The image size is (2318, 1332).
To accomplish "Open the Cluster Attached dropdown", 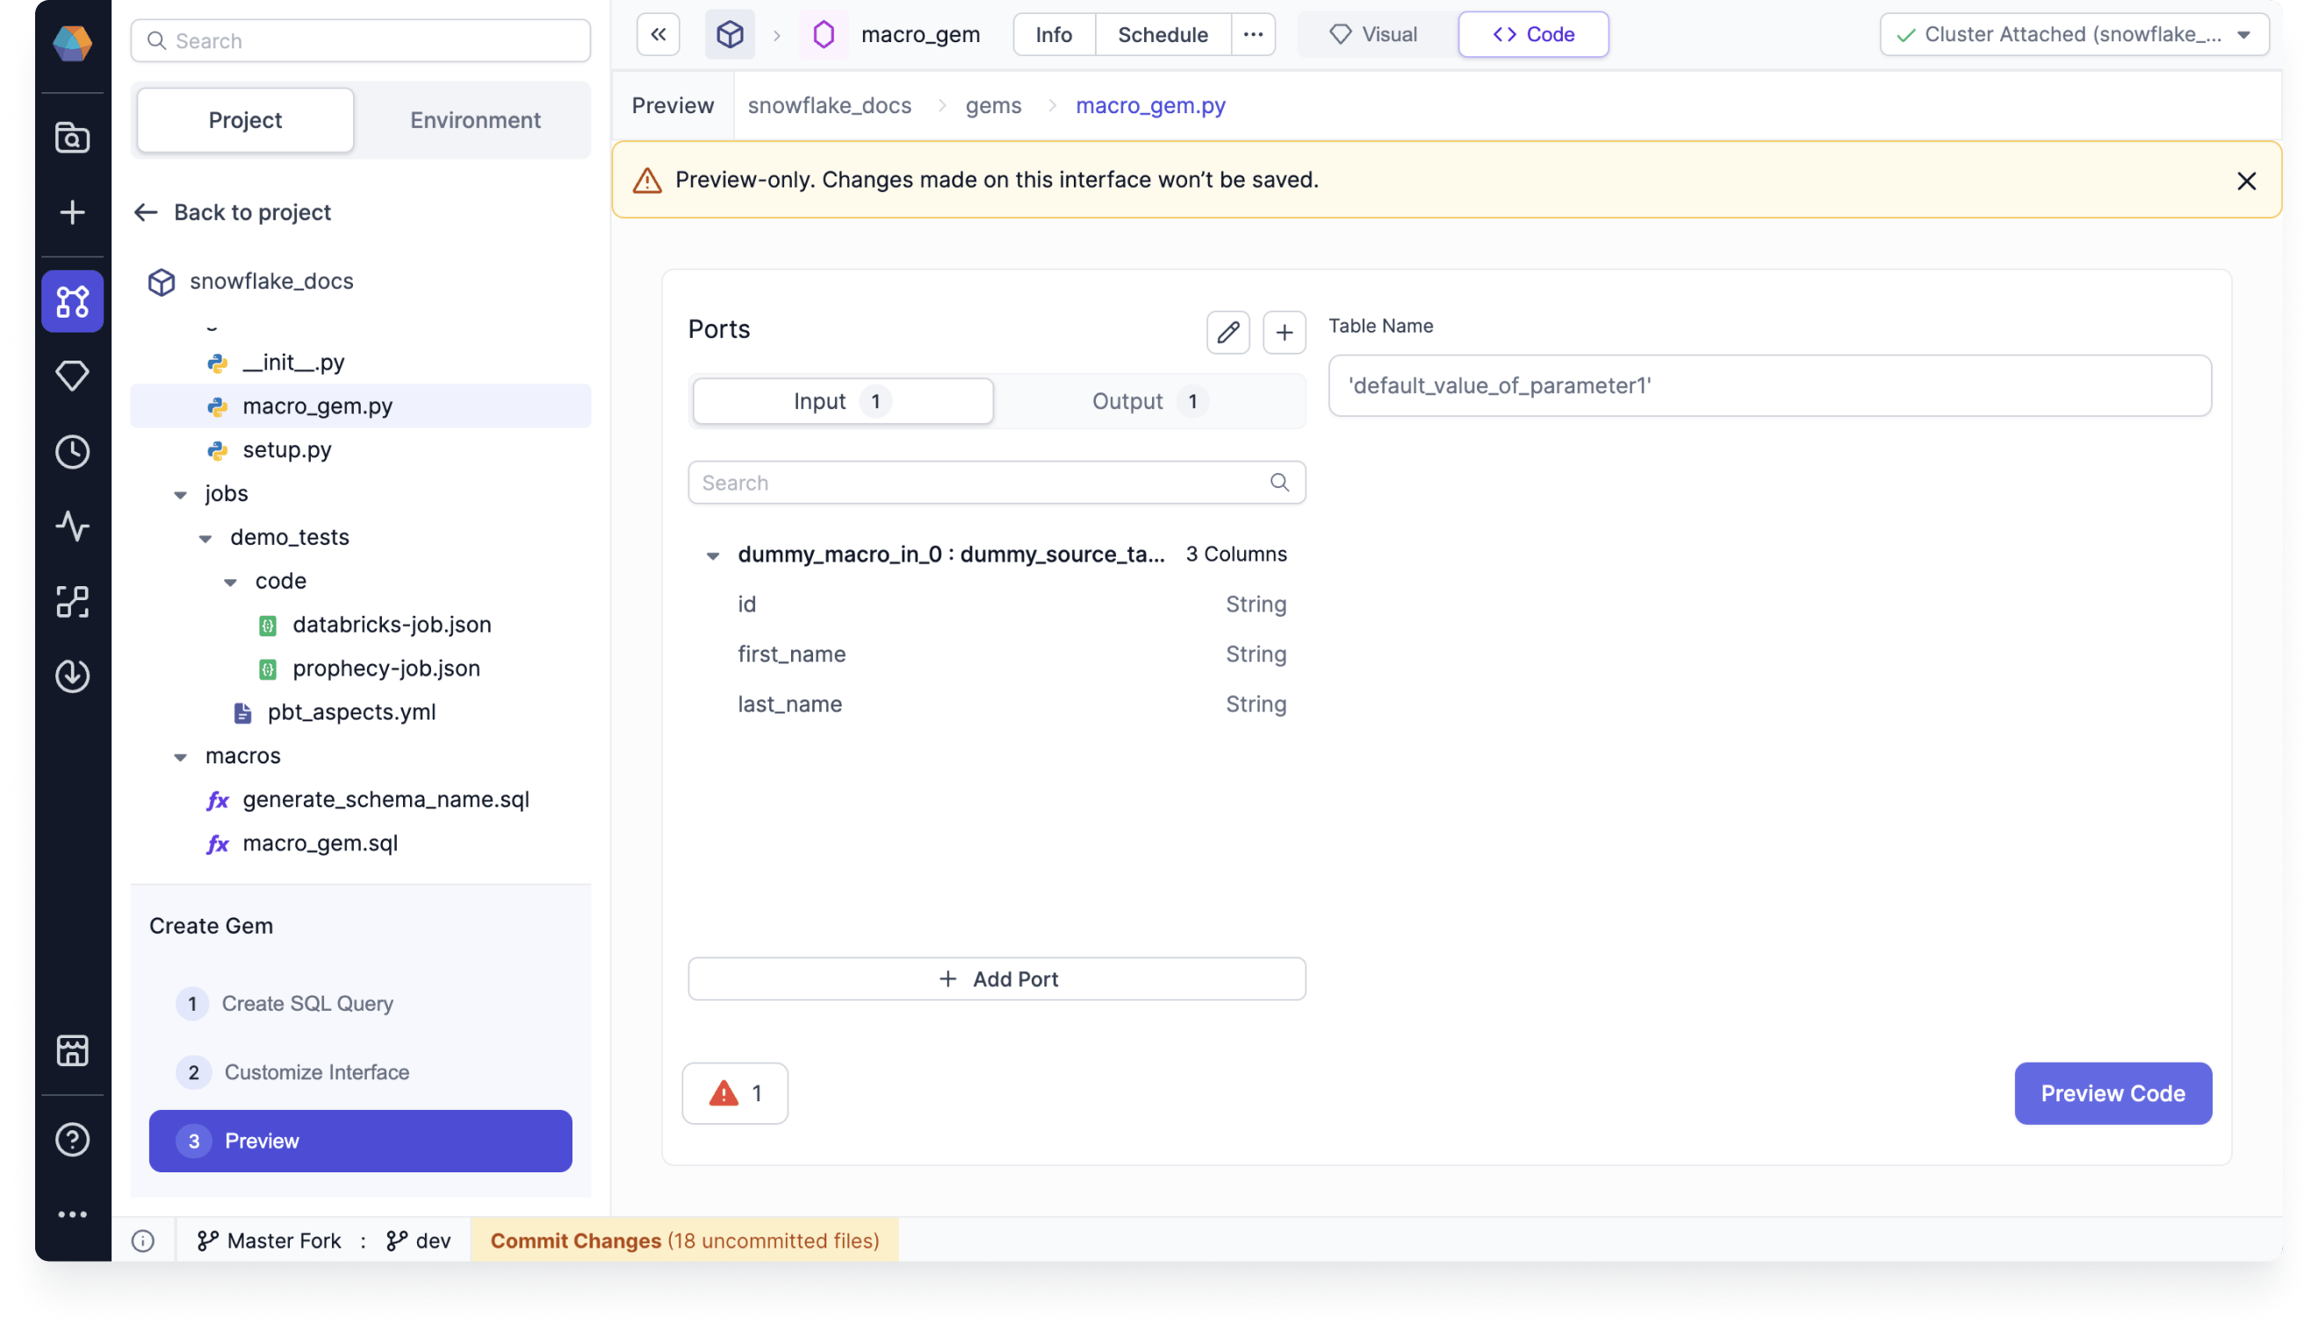I will tap(2074, 35).
